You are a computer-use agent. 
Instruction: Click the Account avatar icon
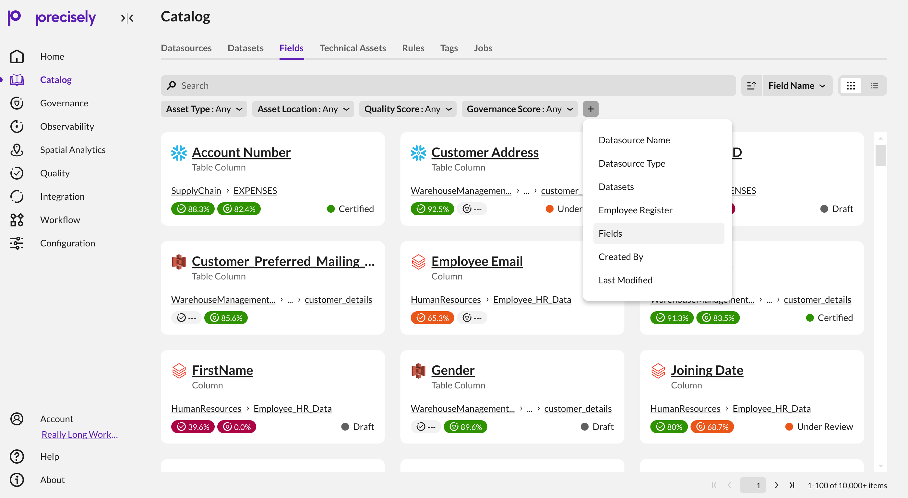[x=17, y=419]
